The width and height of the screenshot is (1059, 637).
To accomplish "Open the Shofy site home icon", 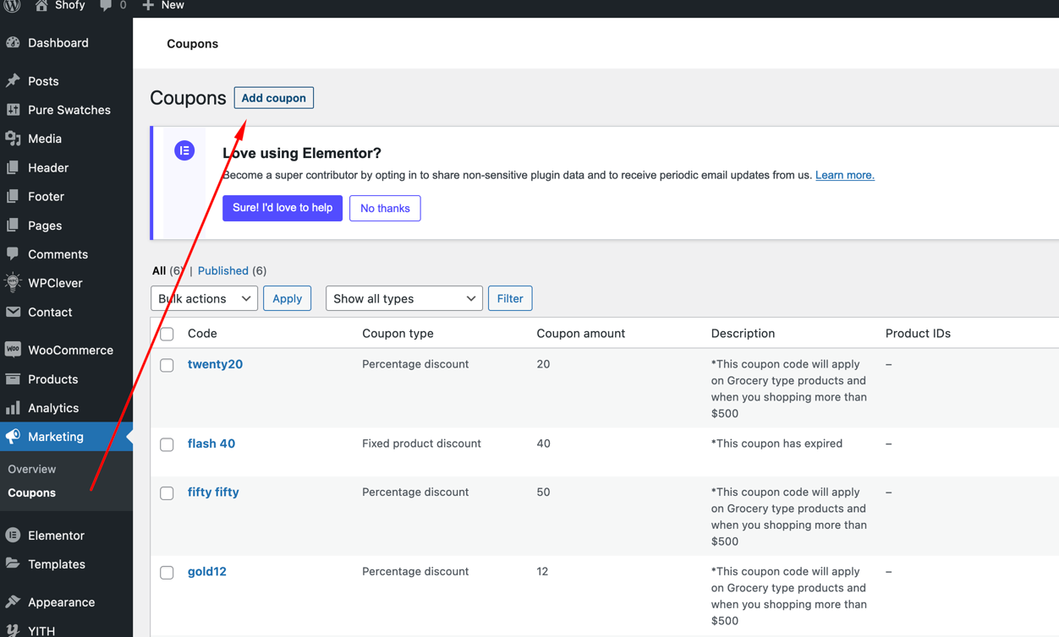I will pyautogui.click(x=41, y=6).
